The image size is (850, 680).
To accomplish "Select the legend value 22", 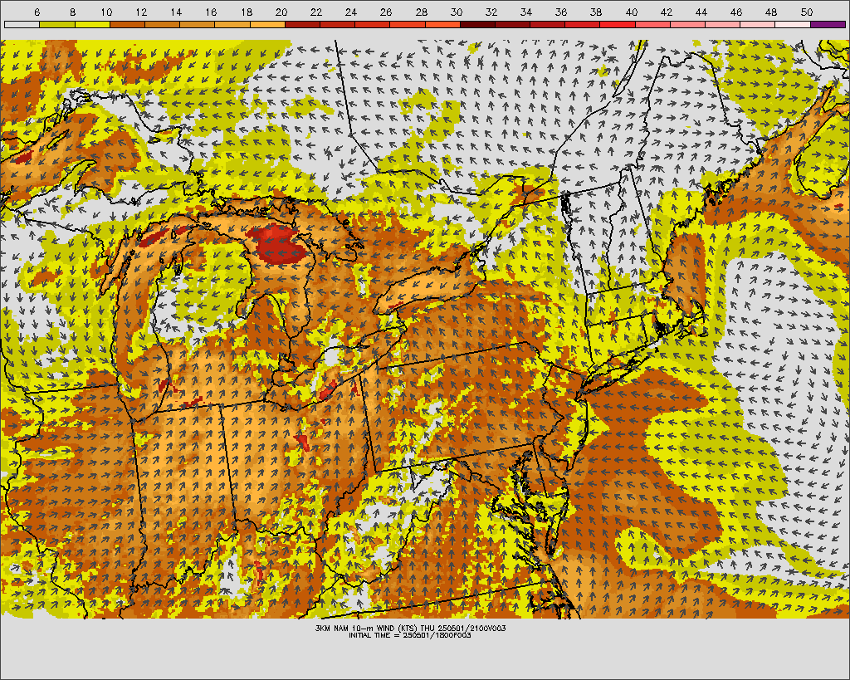I will [x=316, y=12].
